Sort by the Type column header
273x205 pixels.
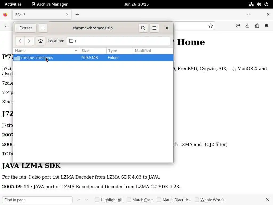pos(120,51)
